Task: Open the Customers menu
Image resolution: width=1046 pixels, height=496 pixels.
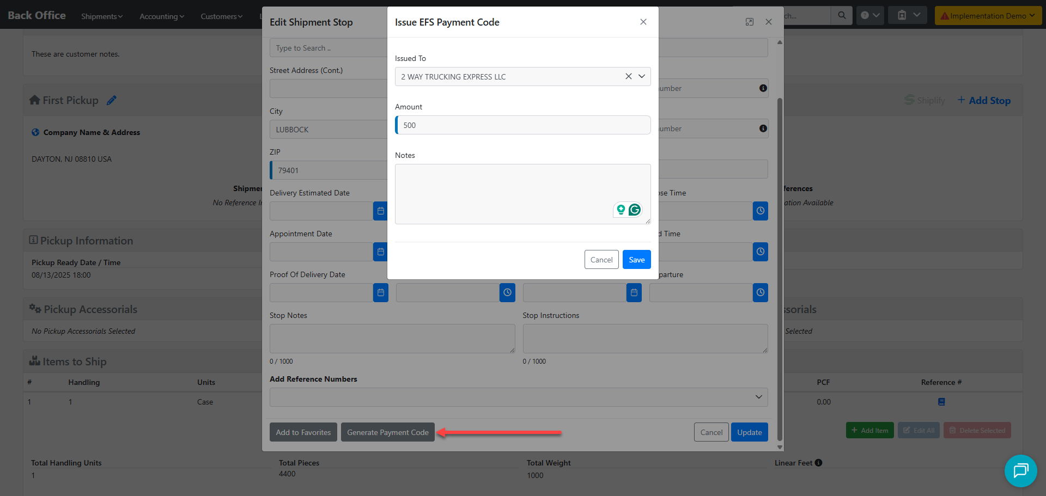Action: (221, 16)
